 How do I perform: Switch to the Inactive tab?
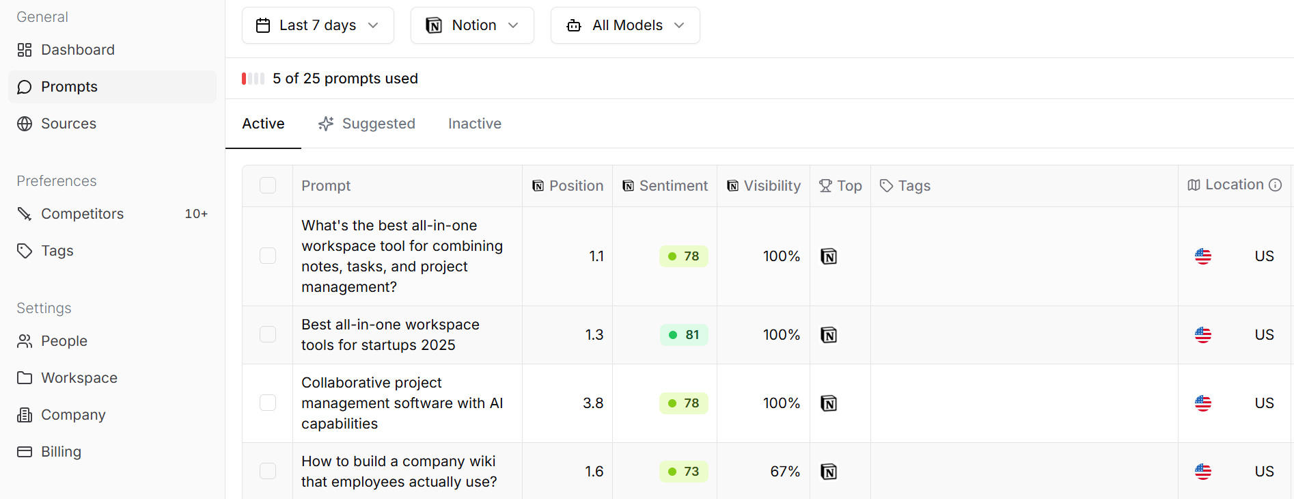(x=475, y=124)
